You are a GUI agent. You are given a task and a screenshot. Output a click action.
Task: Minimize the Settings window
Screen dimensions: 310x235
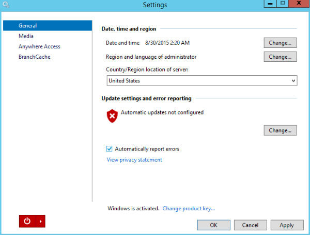pos(270,4)
